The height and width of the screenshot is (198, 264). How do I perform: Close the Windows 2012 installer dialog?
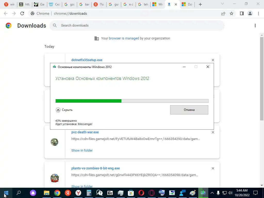(208, 67)
